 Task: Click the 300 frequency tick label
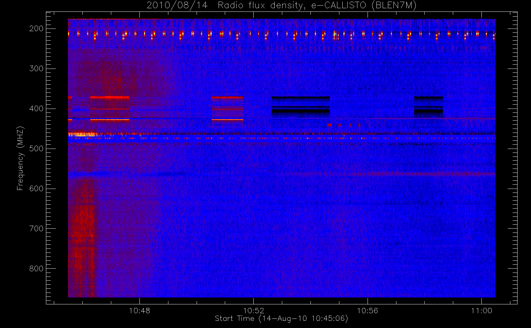pos(36,69)
